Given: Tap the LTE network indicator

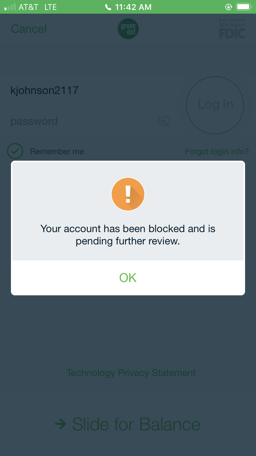Looking at the screenshot, I should coord(51,7).
